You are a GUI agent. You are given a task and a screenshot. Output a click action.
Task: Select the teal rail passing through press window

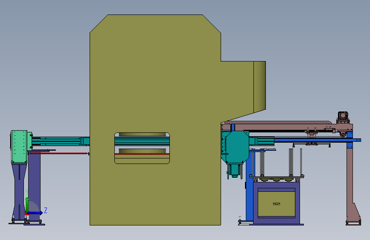point(142,141)
